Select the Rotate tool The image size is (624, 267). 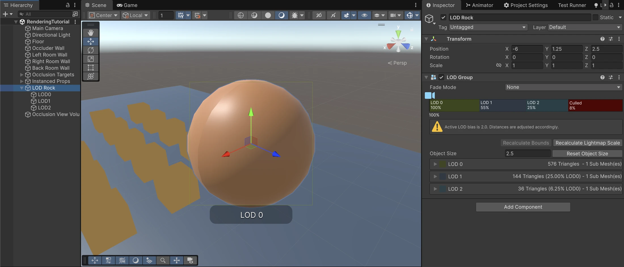[91, 50]
